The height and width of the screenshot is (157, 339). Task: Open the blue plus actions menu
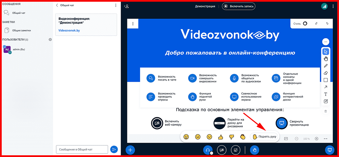[131, 150]
